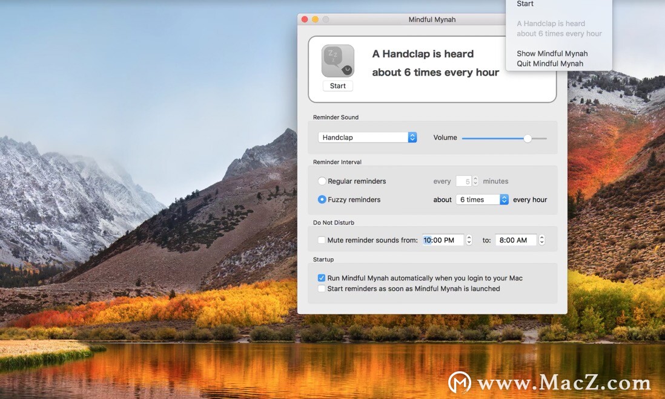Viewport: 665px width, 399px height.
Task: Click the Volume label text
Action: [445, 137]
